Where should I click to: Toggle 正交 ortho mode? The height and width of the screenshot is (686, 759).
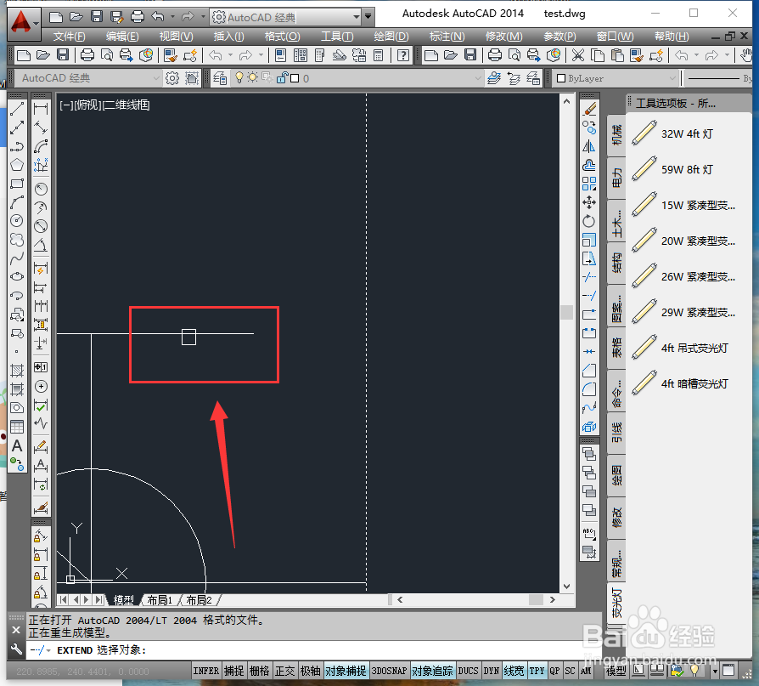pos(285,671)
